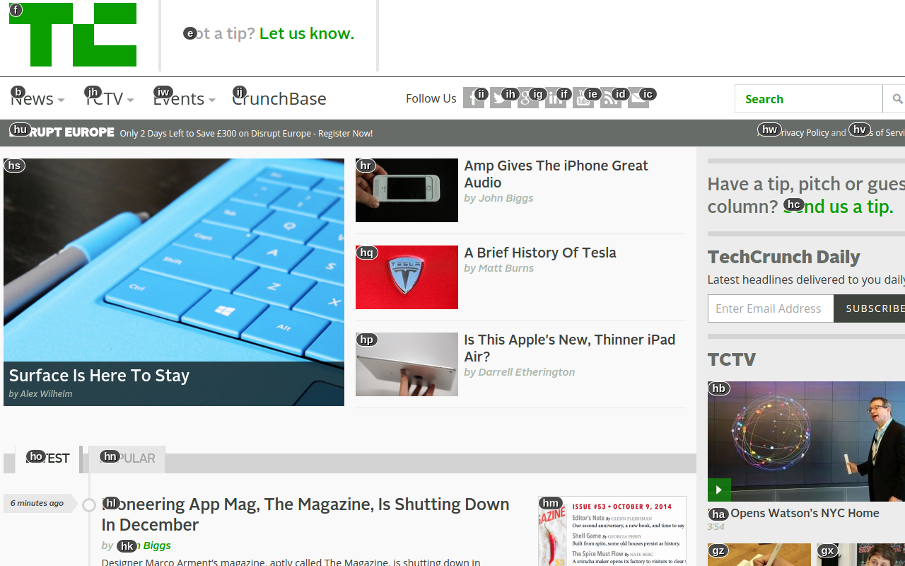
Task: Open the RSS feed icon
Action: point(611,98)
